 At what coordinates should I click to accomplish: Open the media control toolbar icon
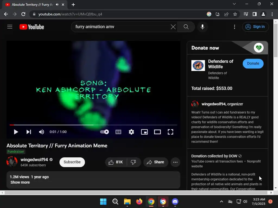point(246,14)
